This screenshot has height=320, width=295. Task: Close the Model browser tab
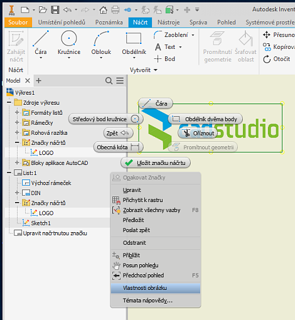(x=28, y=80)
